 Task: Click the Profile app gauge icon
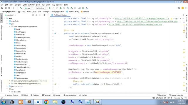68,8
